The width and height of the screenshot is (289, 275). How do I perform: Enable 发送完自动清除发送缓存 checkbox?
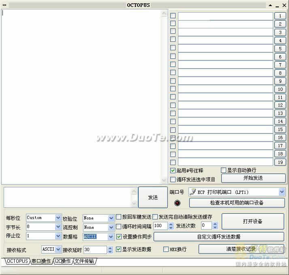[x=155, y=217]
